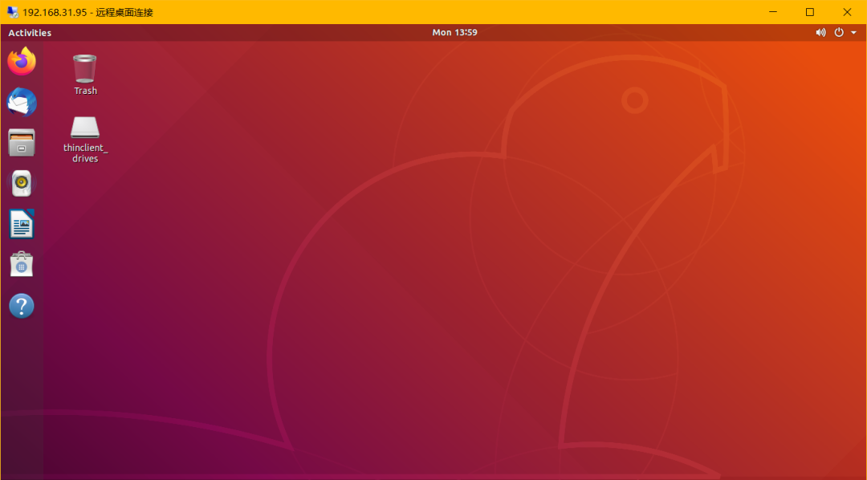This screenshot has height=480, width=867.
Task: Select the Trash desktop icon
Action: (x=85, y=75)
